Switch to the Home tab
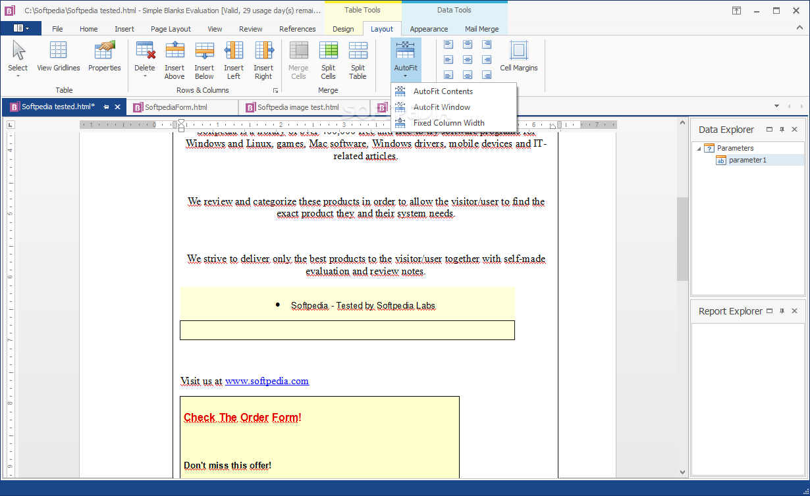 [x=89, y=29]
